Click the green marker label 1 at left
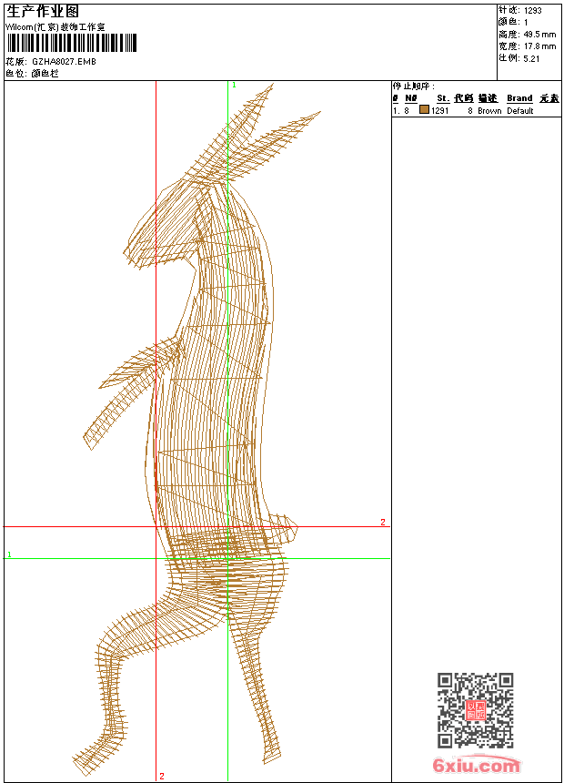This screenshot has height=783, width=564. click(9, 554)
